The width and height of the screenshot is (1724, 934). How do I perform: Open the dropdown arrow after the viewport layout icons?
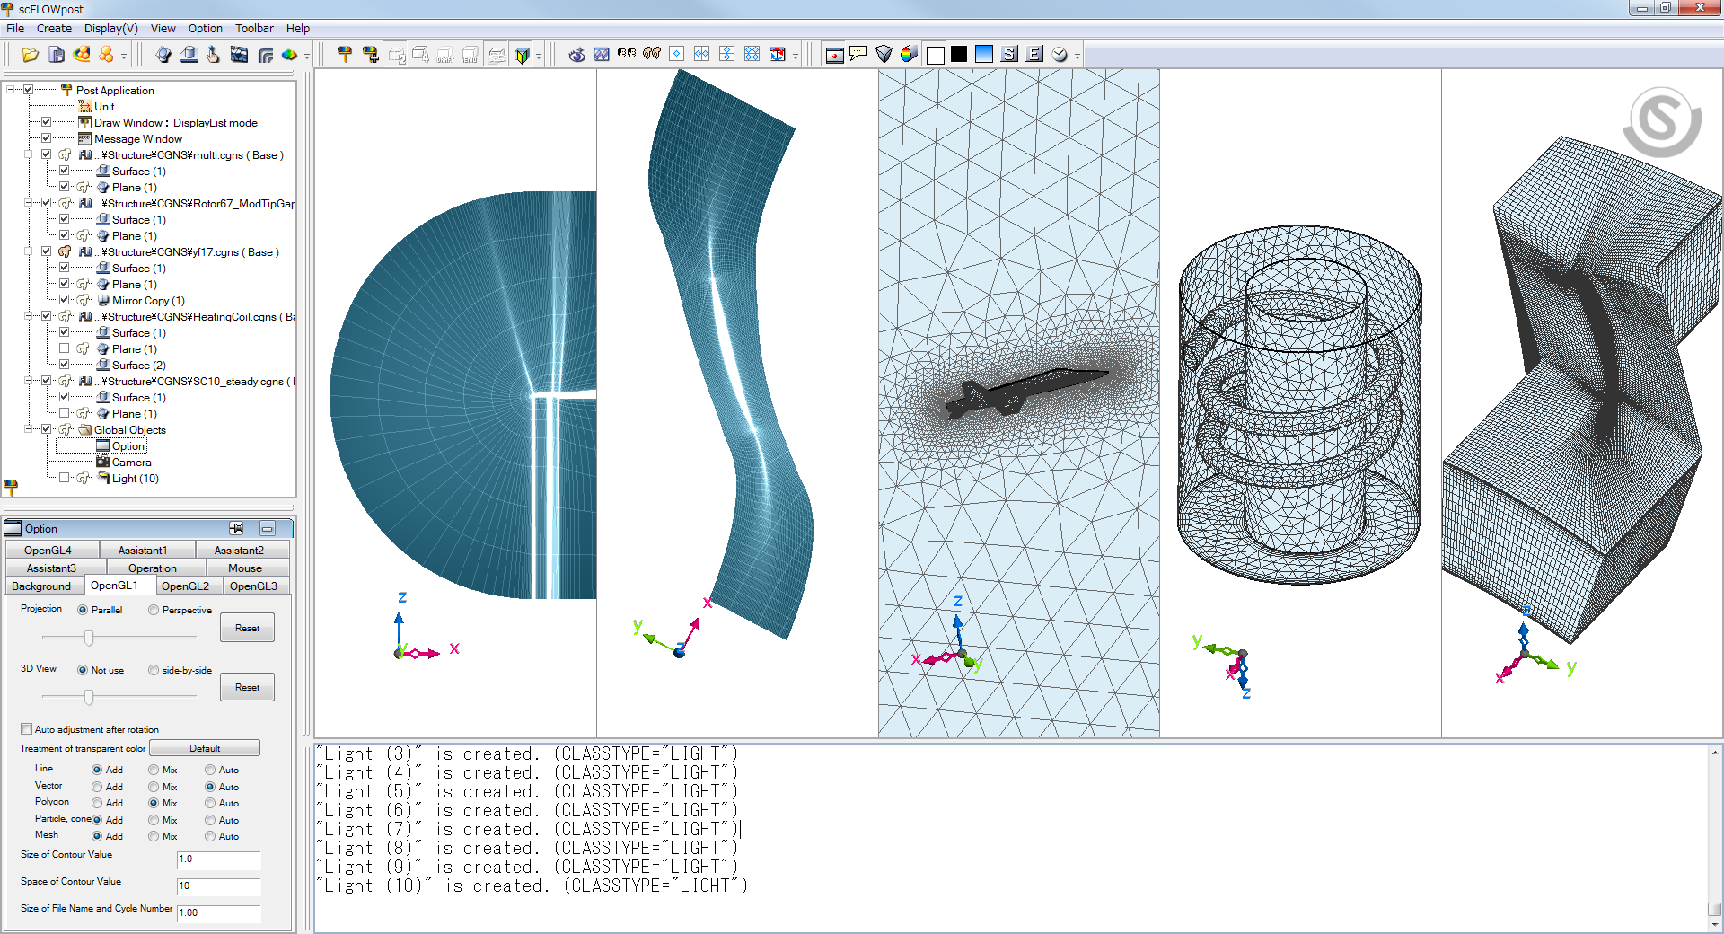pos(796,56)
